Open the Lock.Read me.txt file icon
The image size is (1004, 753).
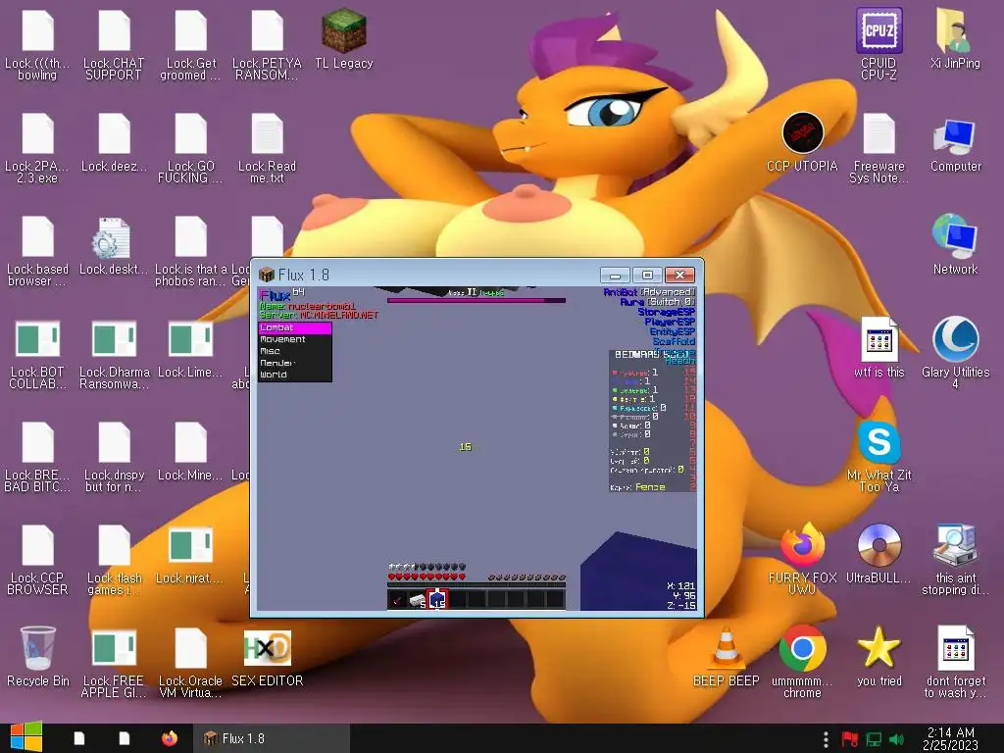(267, 147)
